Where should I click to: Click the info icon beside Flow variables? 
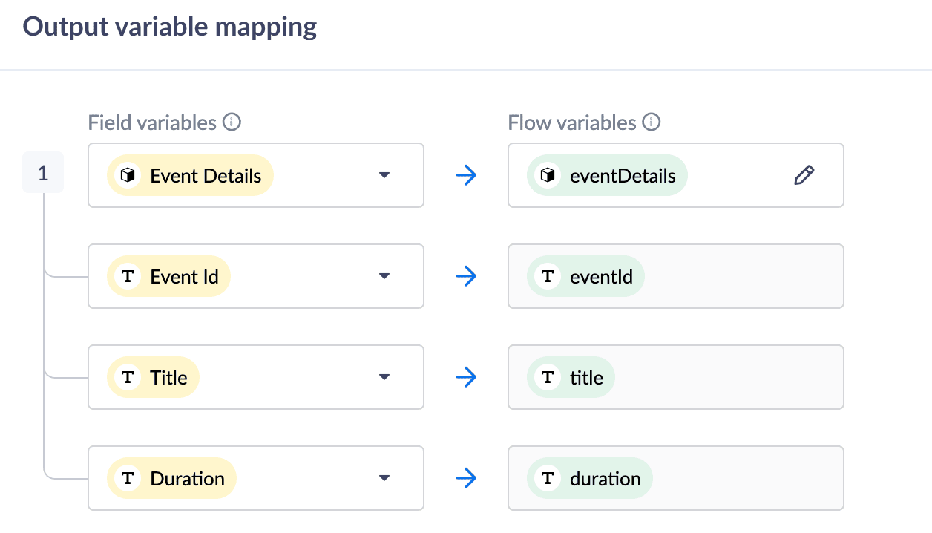(652, 122)
